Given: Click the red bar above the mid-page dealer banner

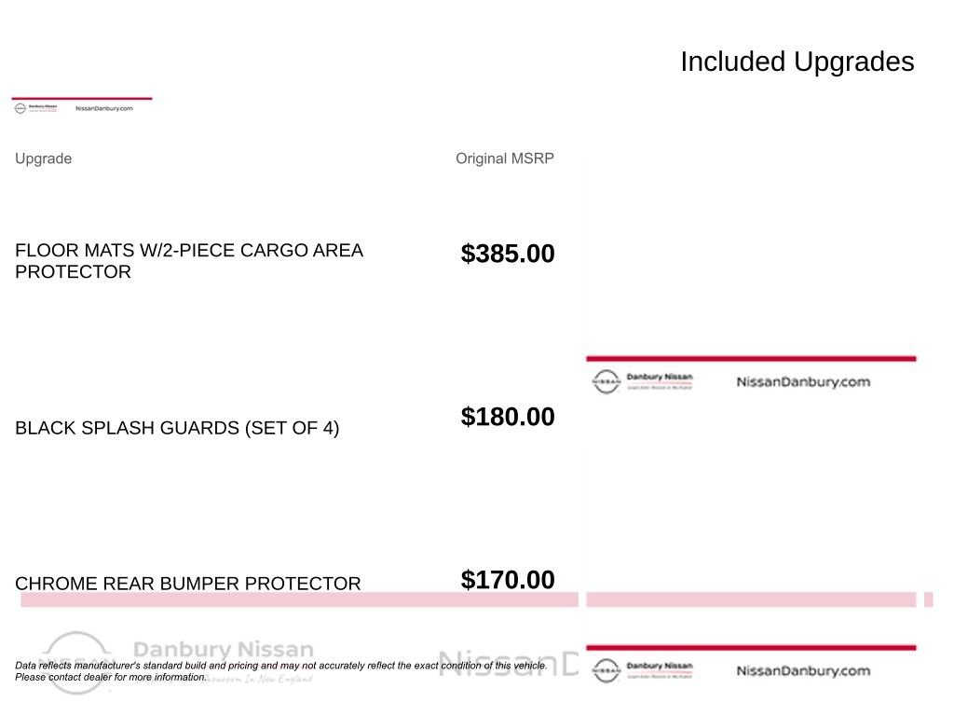Looking at the screenshot, I should (751, 359).
